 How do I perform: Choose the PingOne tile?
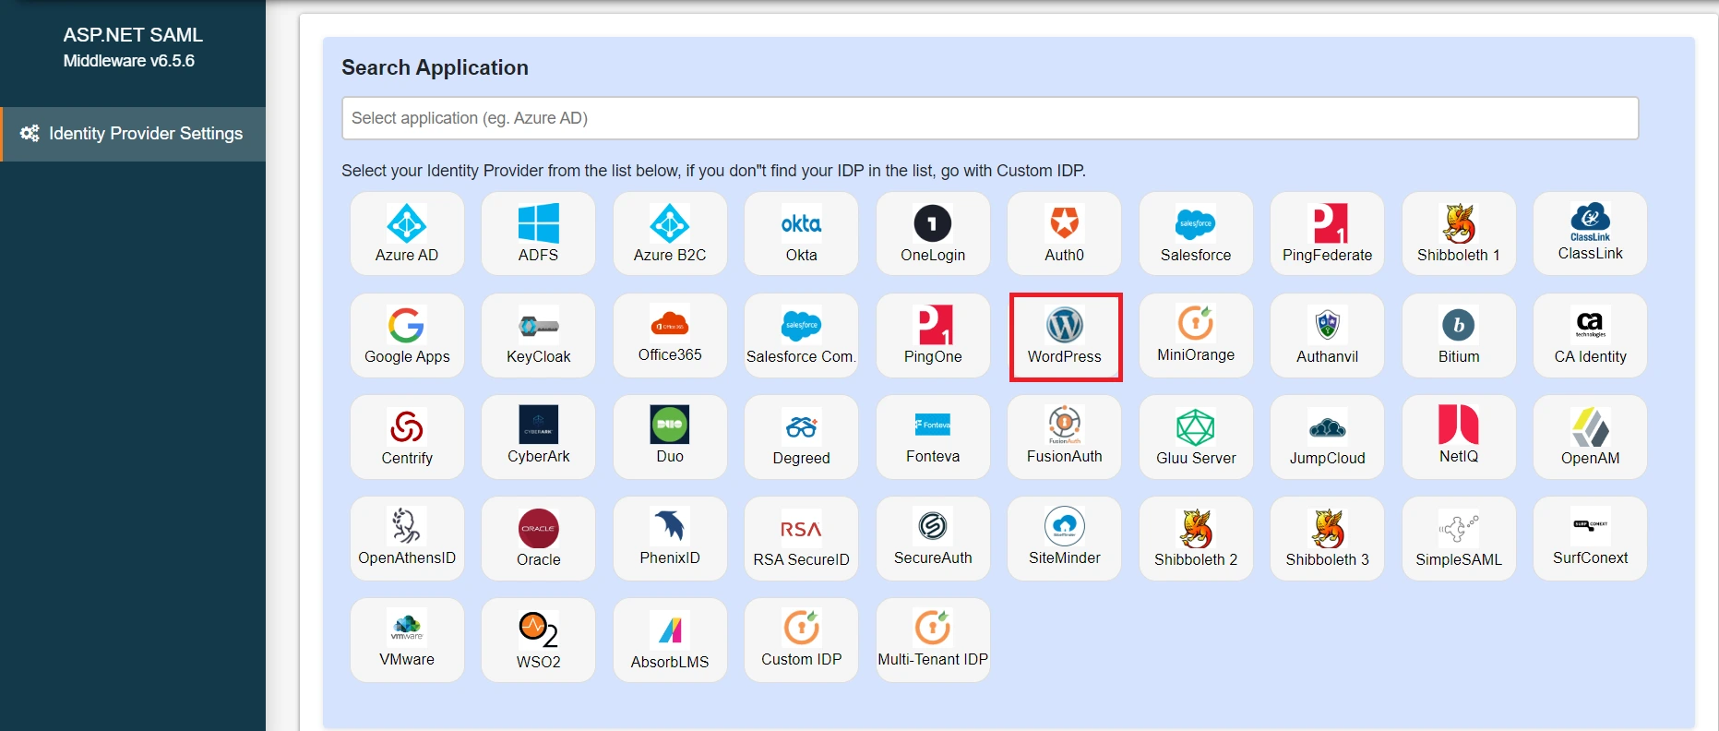(933, 335)
